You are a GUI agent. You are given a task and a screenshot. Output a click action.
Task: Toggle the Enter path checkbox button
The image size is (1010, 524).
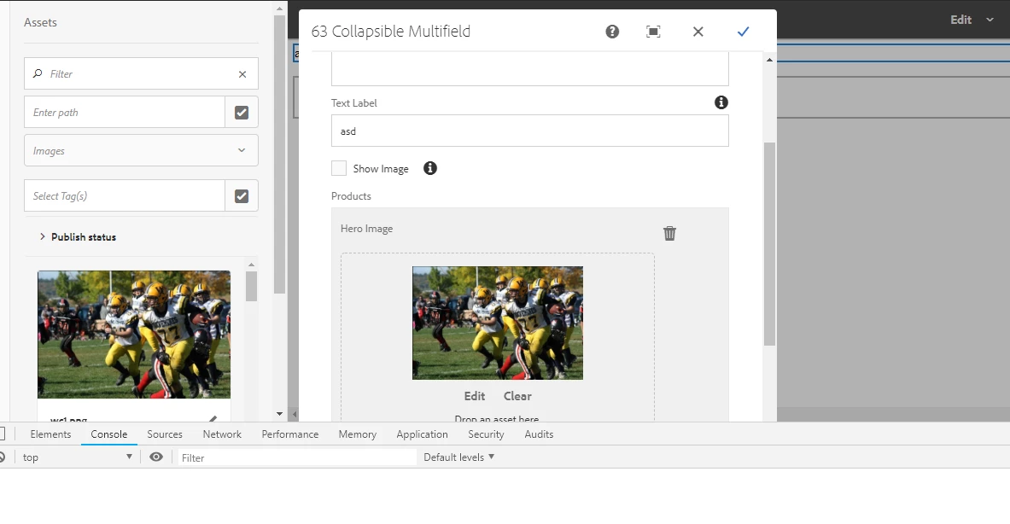pyautogui.click(x=242, y=112)
